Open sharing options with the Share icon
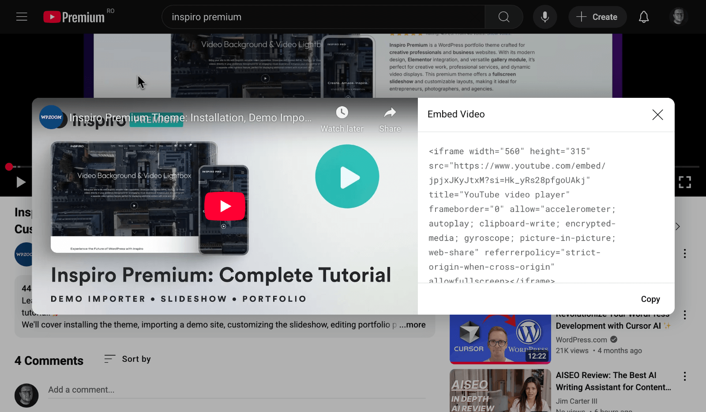706x412 pixels. point(390,113)
